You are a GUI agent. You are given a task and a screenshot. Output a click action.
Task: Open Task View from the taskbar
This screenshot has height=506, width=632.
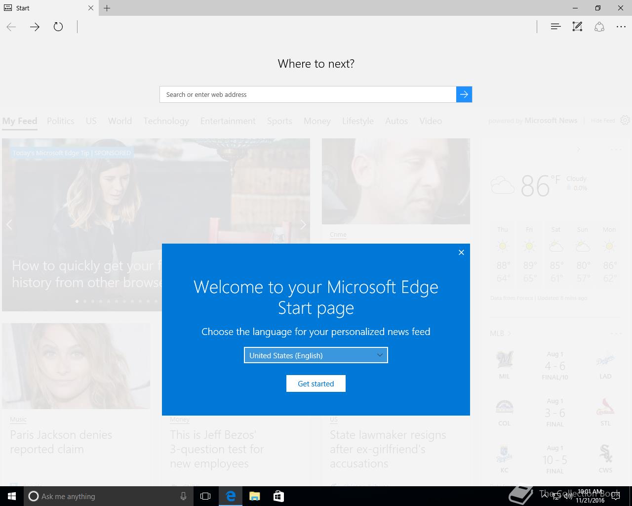pos(205,496)
